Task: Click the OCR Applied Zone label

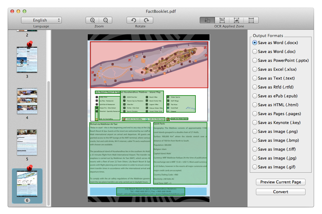Action: [229, 26]
